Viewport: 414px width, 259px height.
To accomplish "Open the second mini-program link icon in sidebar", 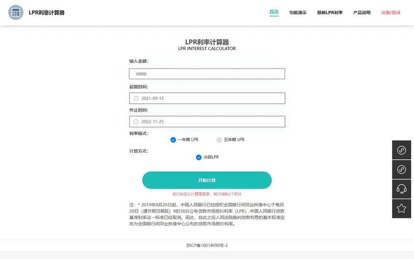I will [401, 169].
